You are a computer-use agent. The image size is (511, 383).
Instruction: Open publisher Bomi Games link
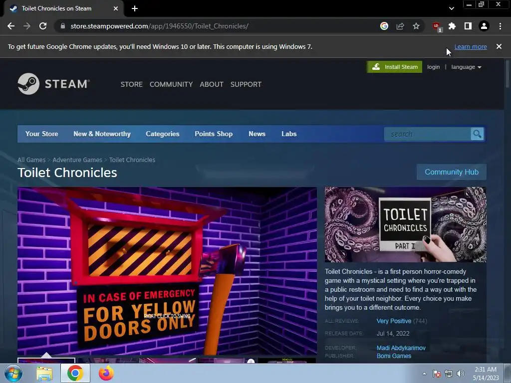(394, 356)
